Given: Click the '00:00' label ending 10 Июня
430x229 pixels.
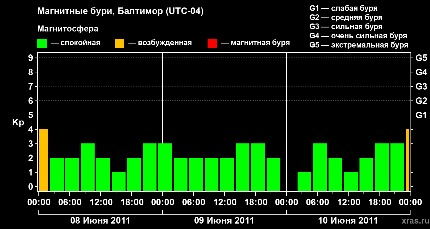Looking at the screenshot, I should click(410, 202).
